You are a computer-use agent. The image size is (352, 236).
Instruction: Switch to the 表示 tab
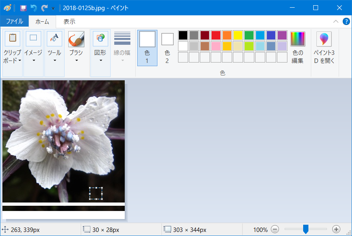[x=68, y=21]
